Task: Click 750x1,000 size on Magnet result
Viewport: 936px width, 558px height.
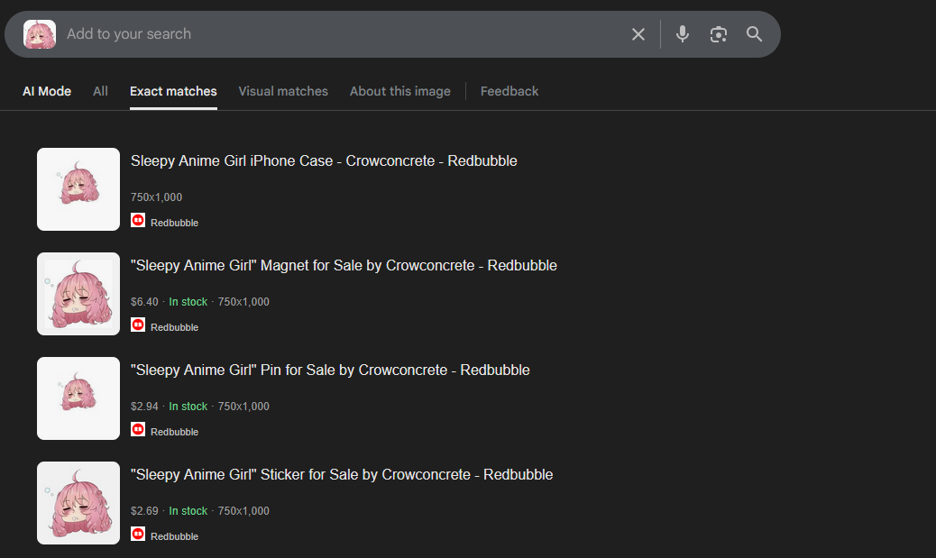Action: (243, 302)
